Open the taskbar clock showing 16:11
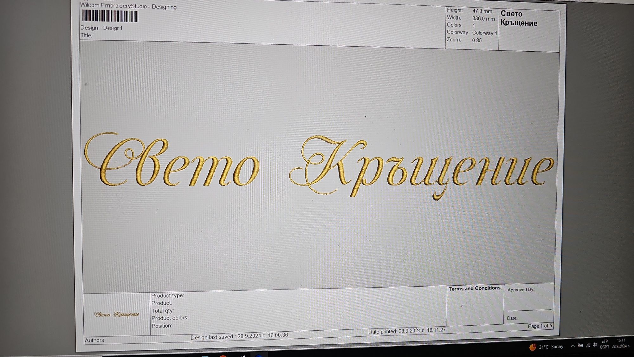634x357 pixels. (x=621, y=343)
